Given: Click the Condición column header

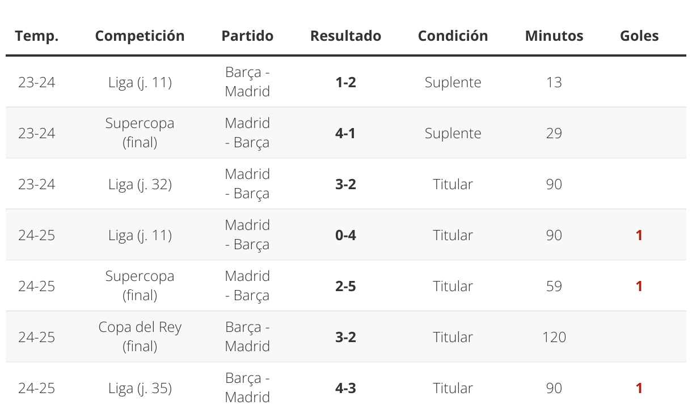Looking at the screenshot, I should (x=453, y=36).
